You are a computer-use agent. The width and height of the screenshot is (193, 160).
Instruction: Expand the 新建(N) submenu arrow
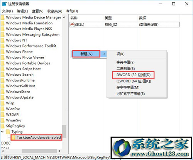pos(104,54)
